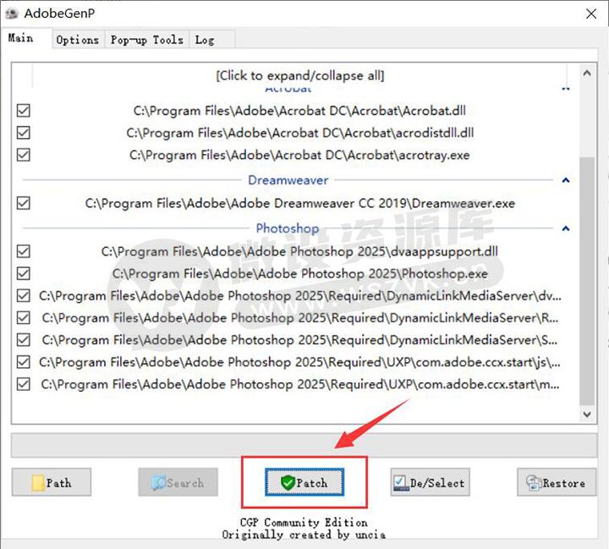The image size is (609, 549).
Task: Collapse the Photoshop group chevron
Action: click(x=566, y=228)
